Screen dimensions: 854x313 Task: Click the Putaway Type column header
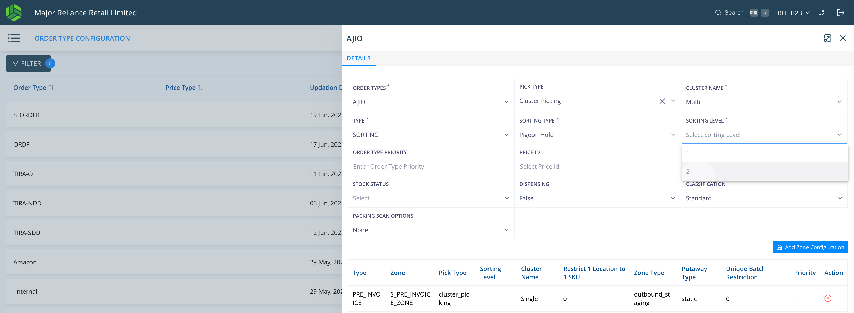point(694,273)
